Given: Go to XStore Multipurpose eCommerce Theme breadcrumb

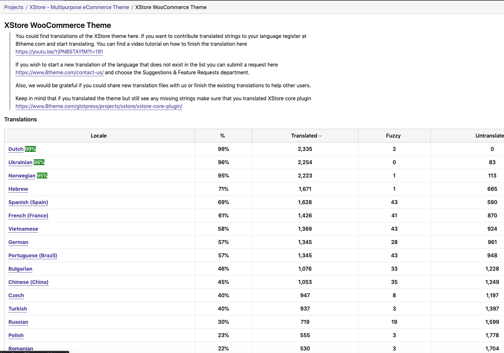Looking at the screenshot, I should pyautogui.click(x=79, y=7).
